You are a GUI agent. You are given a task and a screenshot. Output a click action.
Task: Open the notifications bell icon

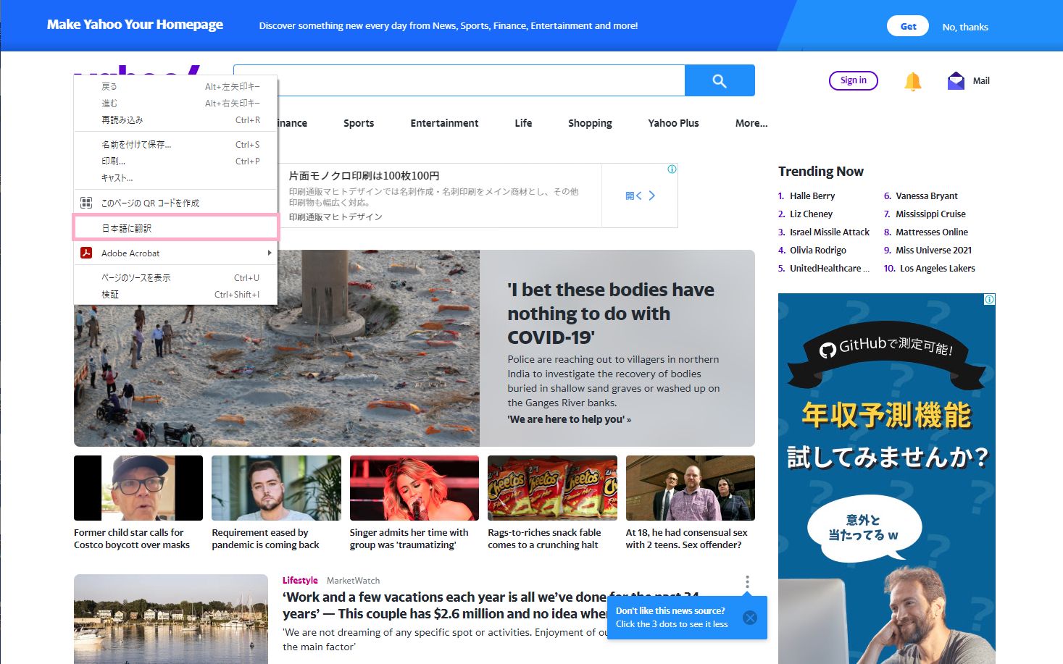(912, 81)
